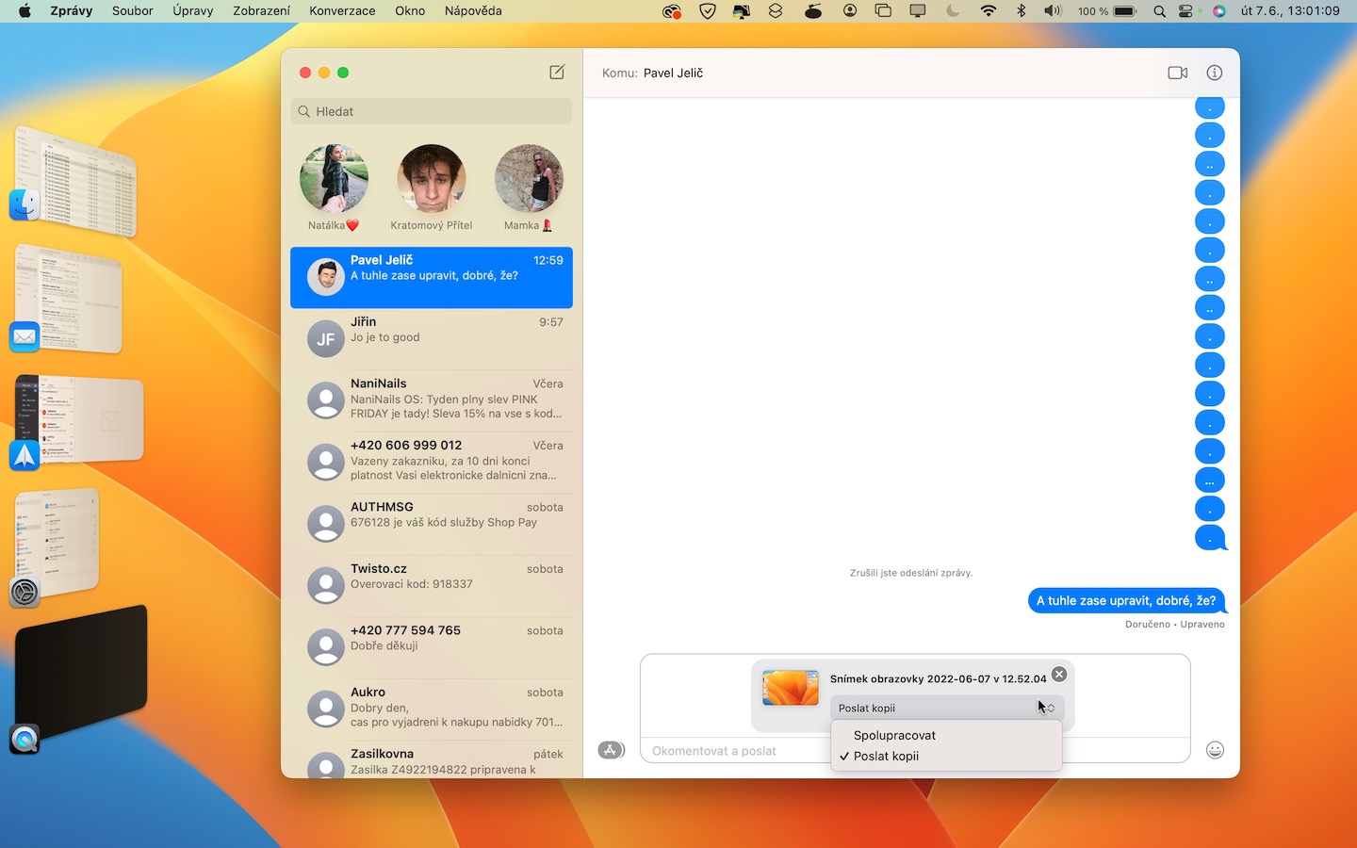1357x848 pixels.
Task: Open the menu bar date and time
Action: (1290, 11)
